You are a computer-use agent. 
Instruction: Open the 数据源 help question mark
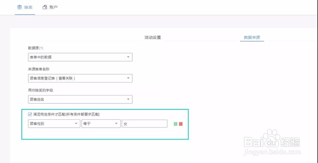tap(41, 48)
